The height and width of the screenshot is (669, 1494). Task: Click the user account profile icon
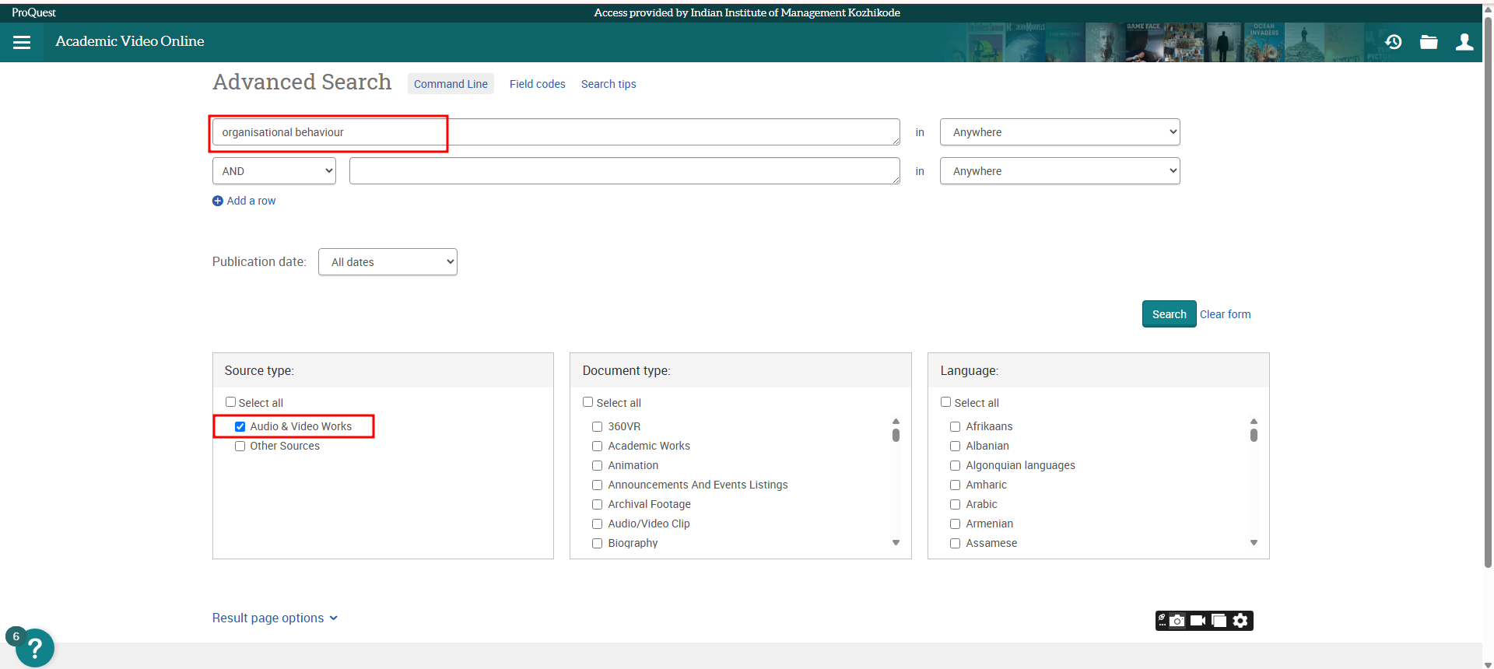point(1464,42)
